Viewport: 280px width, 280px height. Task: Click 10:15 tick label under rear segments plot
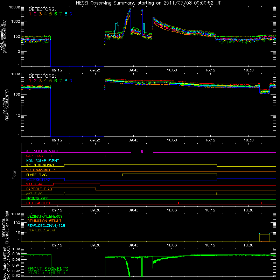(210, 140)
